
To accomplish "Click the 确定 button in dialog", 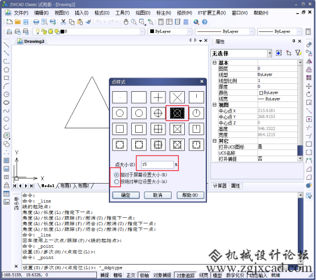I will coord(126,195).
